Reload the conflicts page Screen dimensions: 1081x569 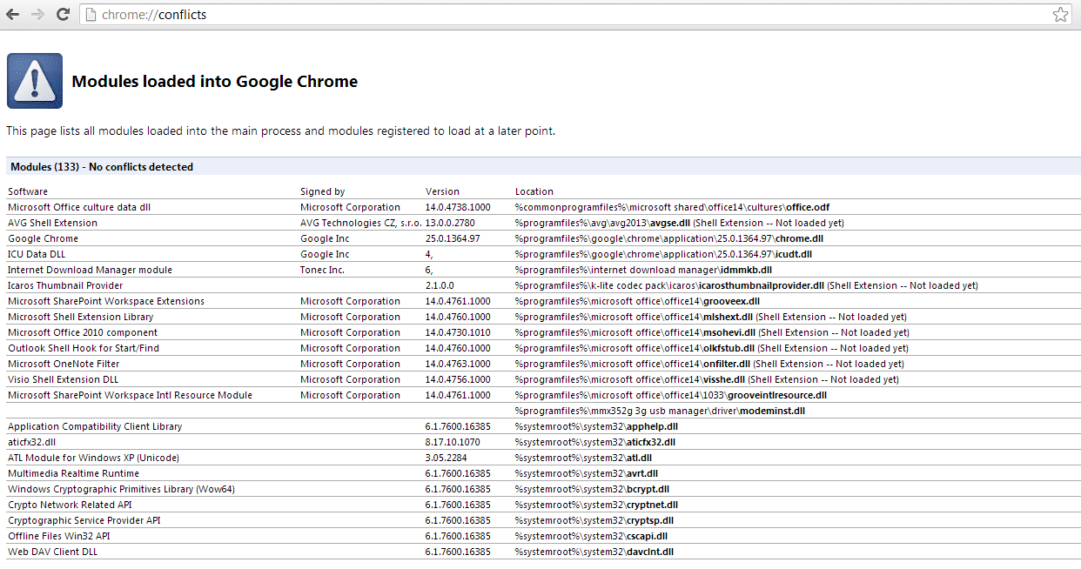(x=62, y=14)
